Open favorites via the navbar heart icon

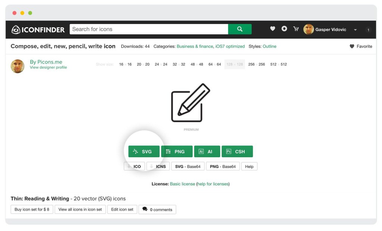[272, 29]
